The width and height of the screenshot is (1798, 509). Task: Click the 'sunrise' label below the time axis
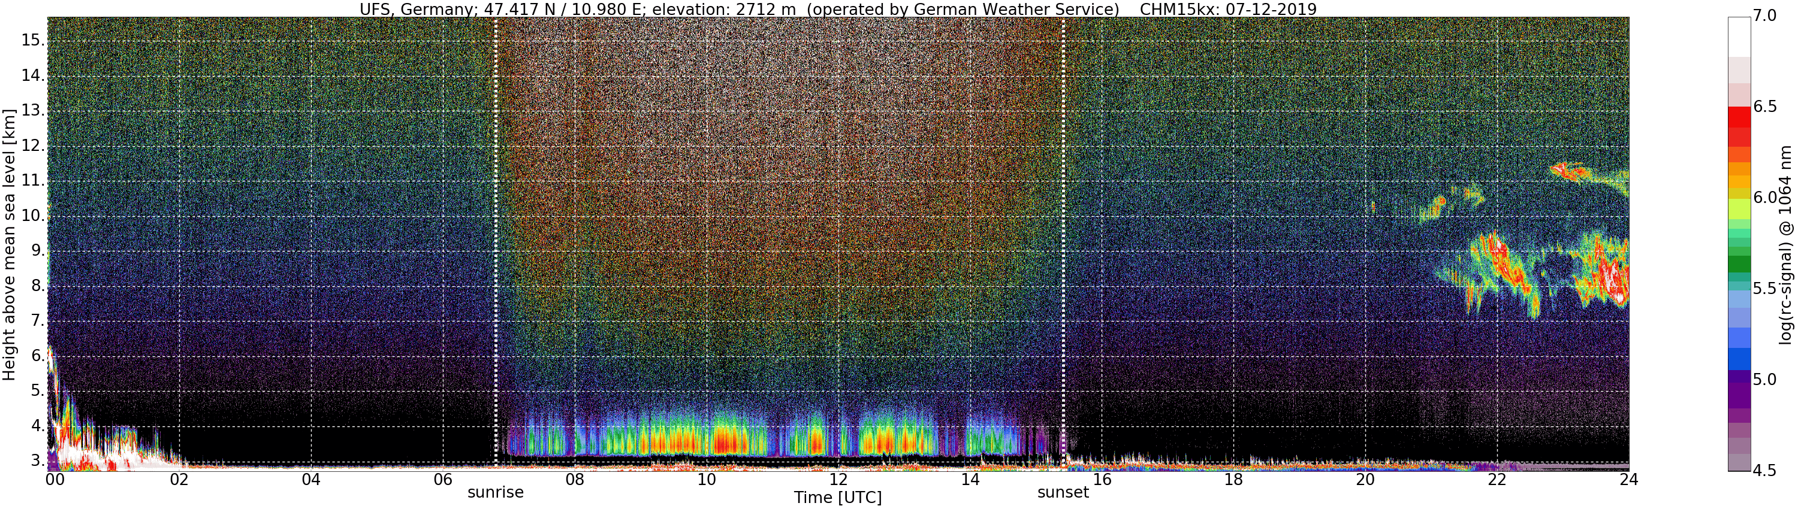[x=496, y=492]
